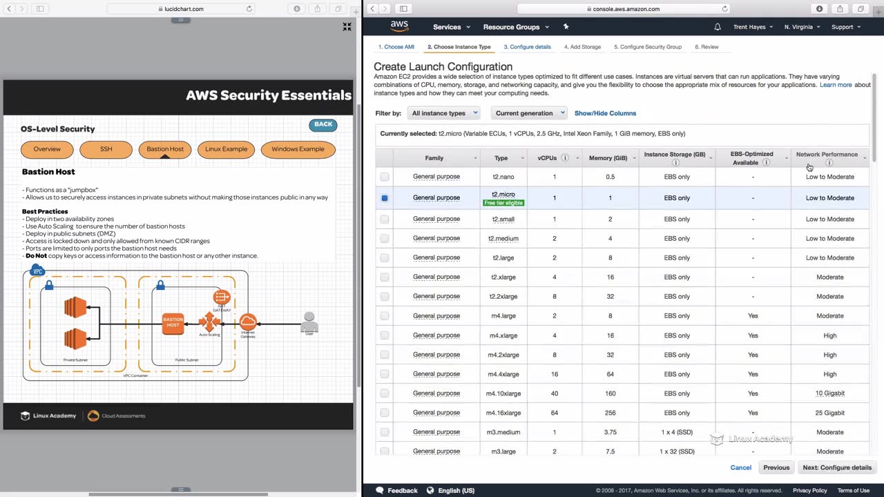This screenshot has width=884, height=497.
Task: Click the globe icon beside English (US)
Action: point(430,490)
